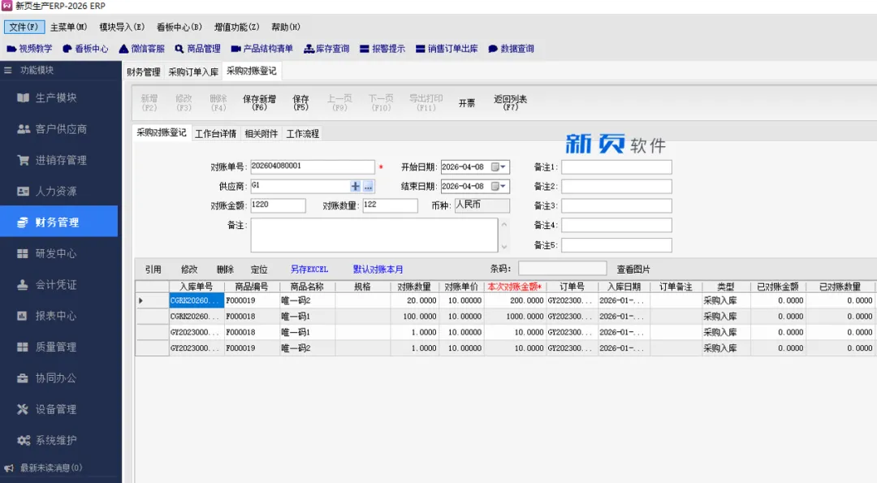Open the 进销存管理 sidebar module
The image size is (877, 483).
point(58,161)
